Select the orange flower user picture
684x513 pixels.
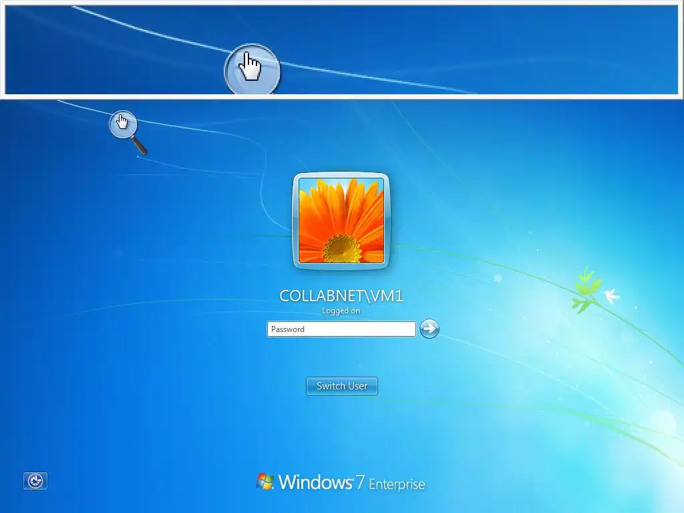341,220
